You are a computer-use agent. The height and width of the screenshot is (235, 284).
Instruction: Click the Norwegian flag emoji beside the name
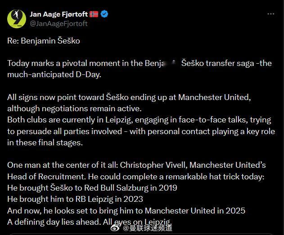click(94, 14)
